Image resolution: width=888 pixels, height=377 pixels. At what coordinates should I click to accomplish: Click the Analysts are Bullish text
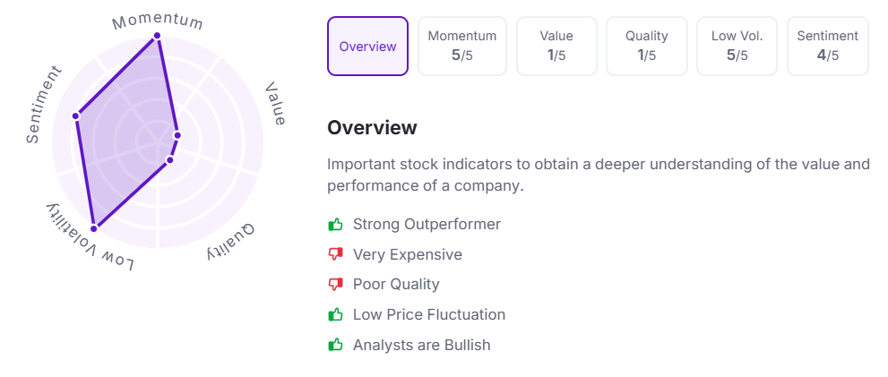(x=421, y=345)
